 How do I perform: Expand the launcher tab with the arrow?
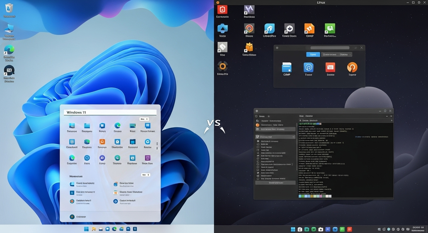click(345, 54)
